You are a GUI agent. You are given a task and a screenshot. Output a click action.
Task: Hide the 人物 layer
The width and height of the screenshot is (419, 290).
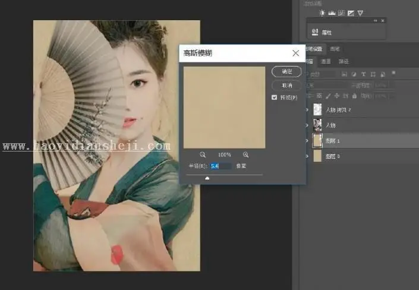click(307, 125)
